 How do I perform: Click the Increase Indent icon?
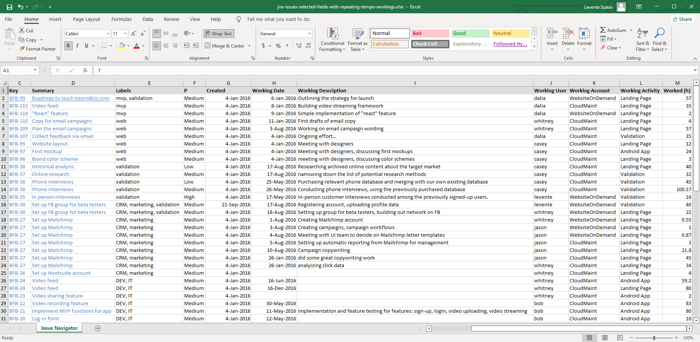[196, 46]
